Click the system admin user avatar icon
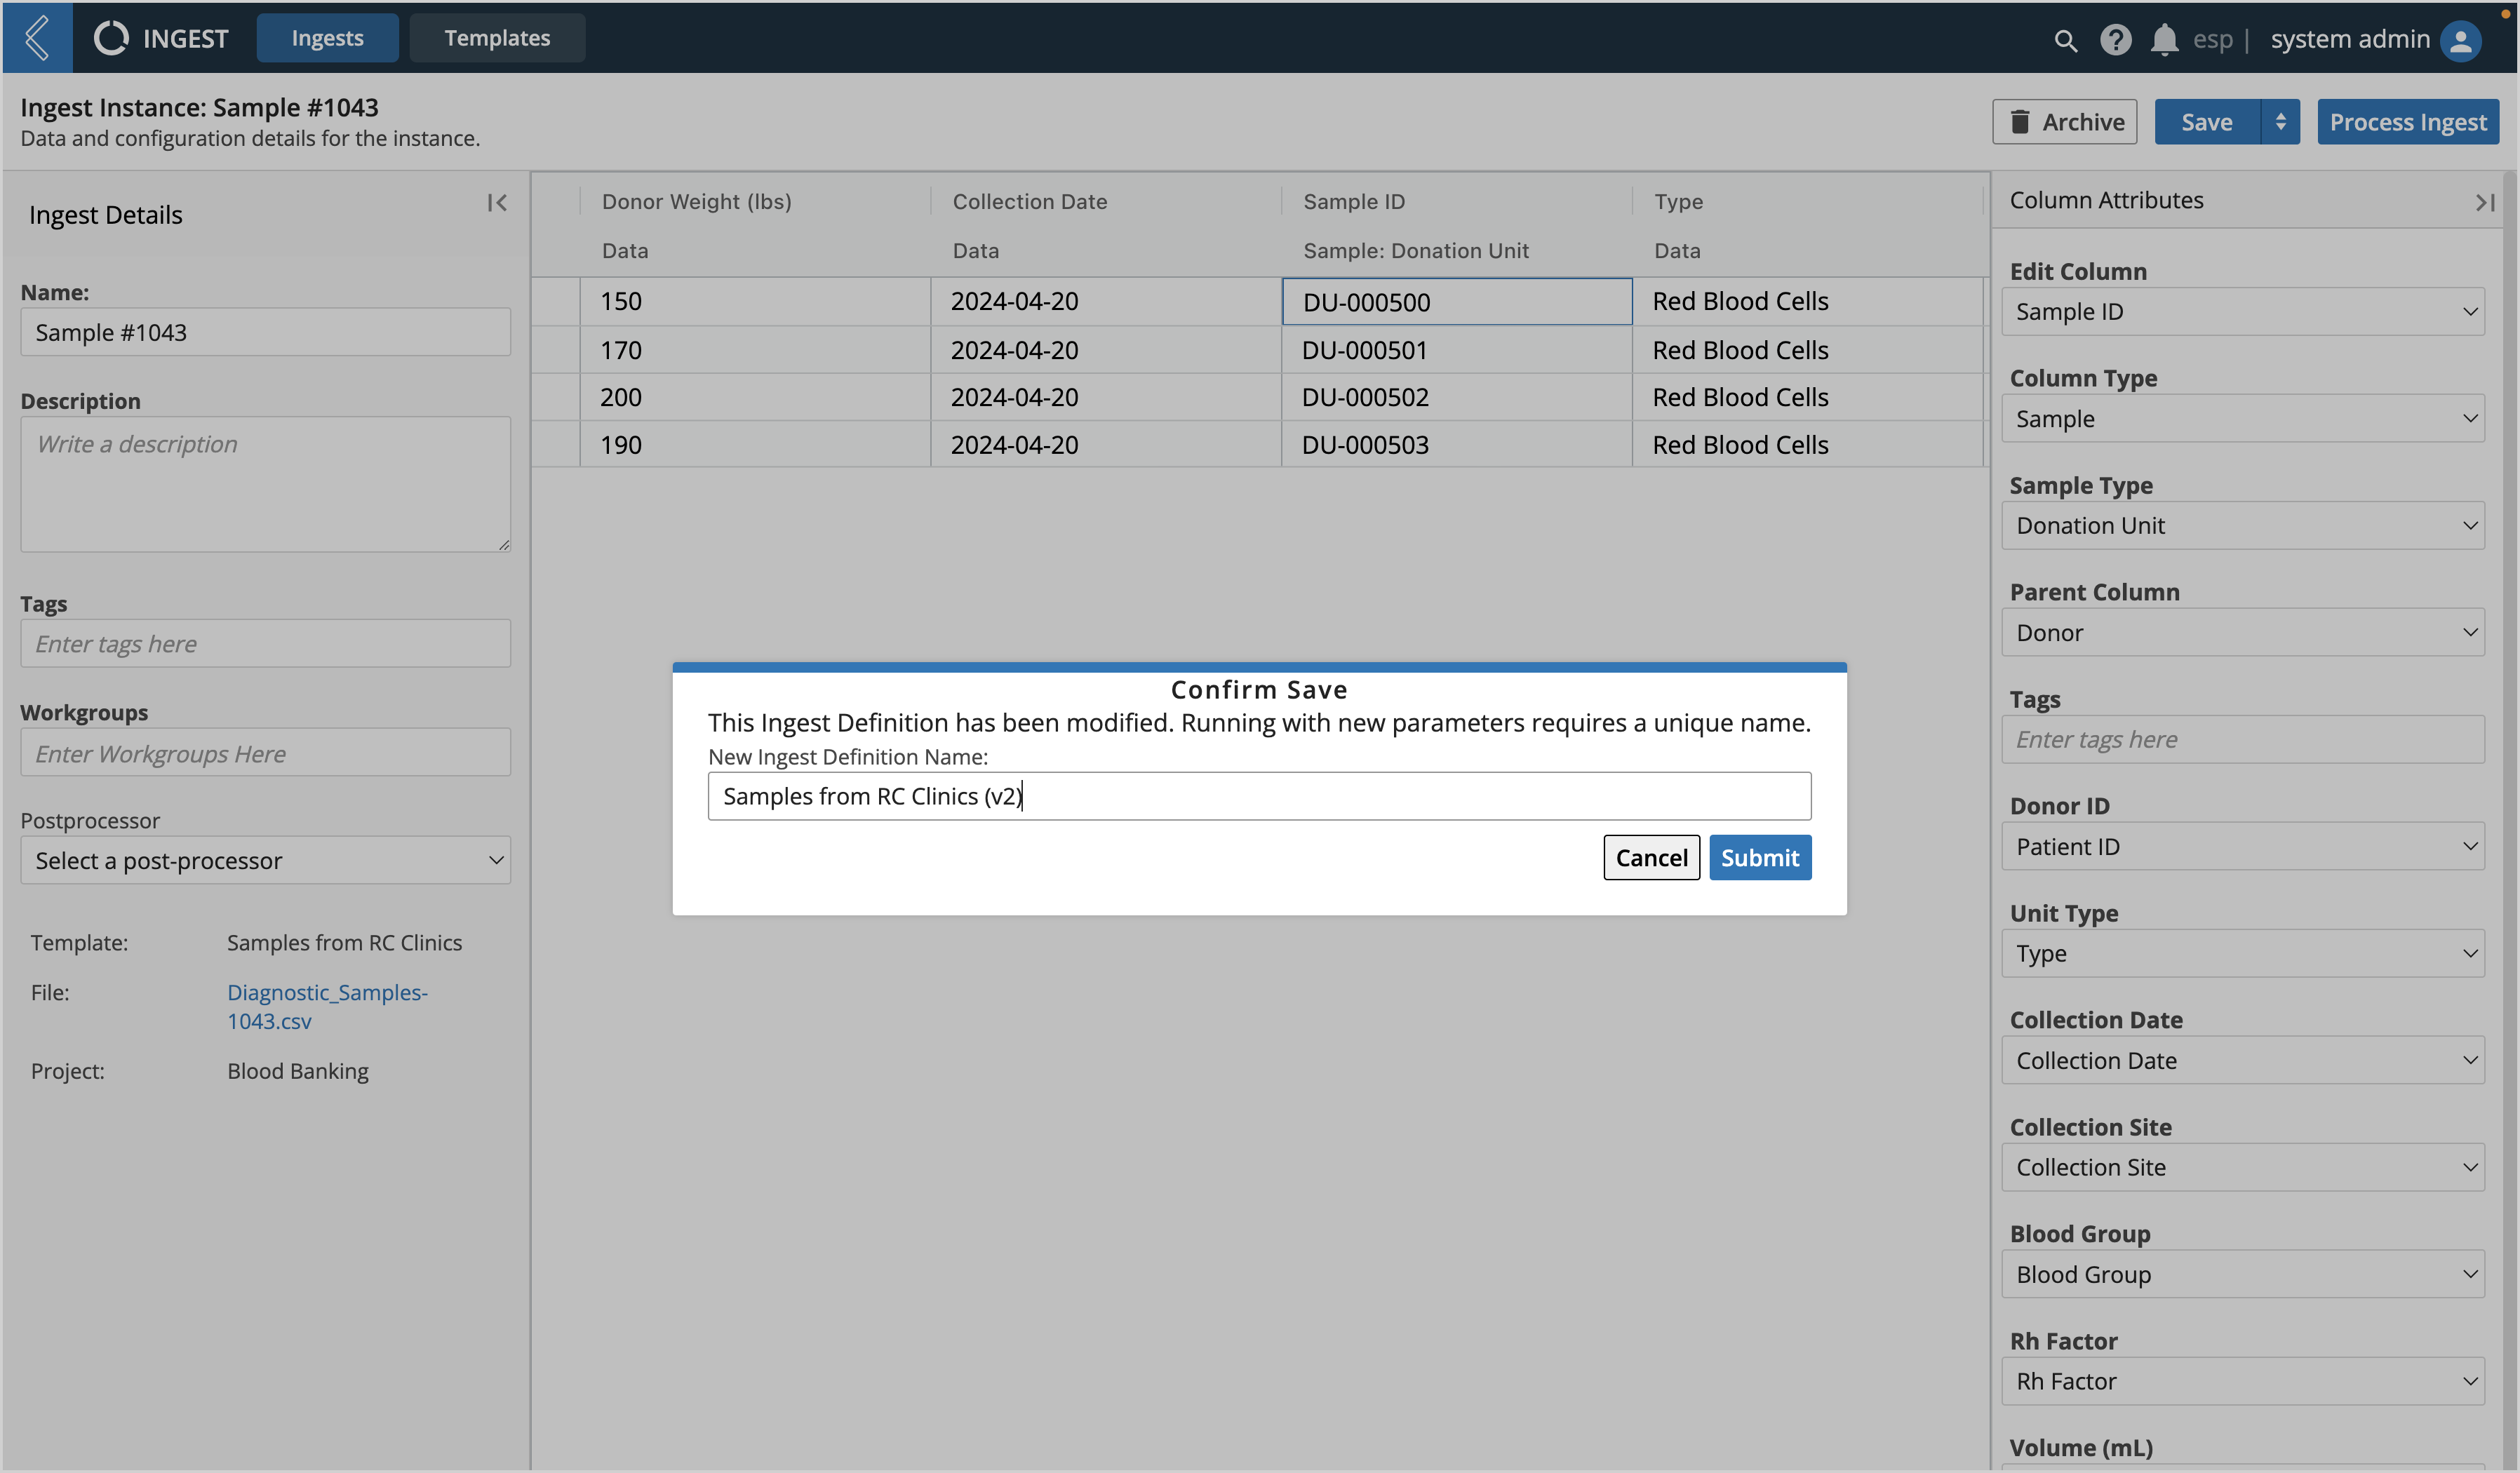 [x=2461, y=40]
